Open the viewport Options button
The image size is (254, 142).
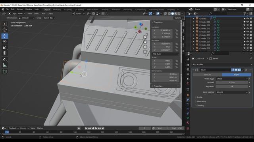click(179, 18)
